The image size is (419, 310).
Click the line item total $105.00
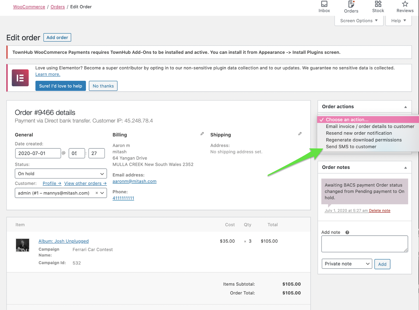pyautogui.click(x=269, y=241)
